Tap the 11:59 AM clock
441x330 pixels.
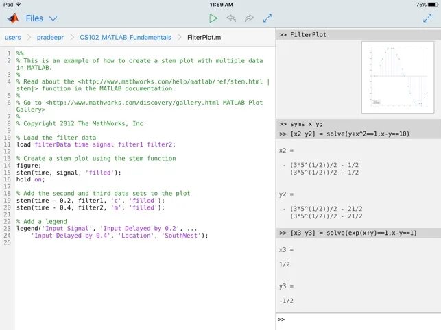[221, 5]
